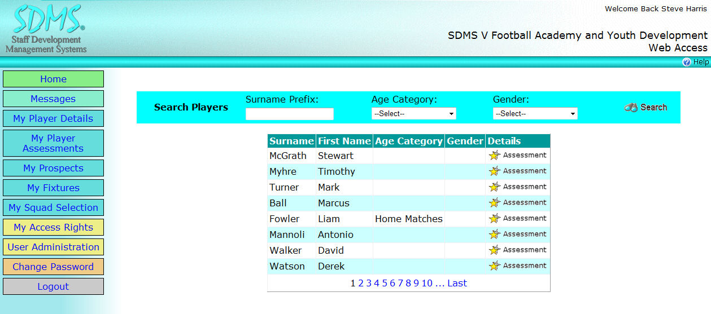Jump to the Last results page
The image size is (711, 314).
(x=457, y=283)
